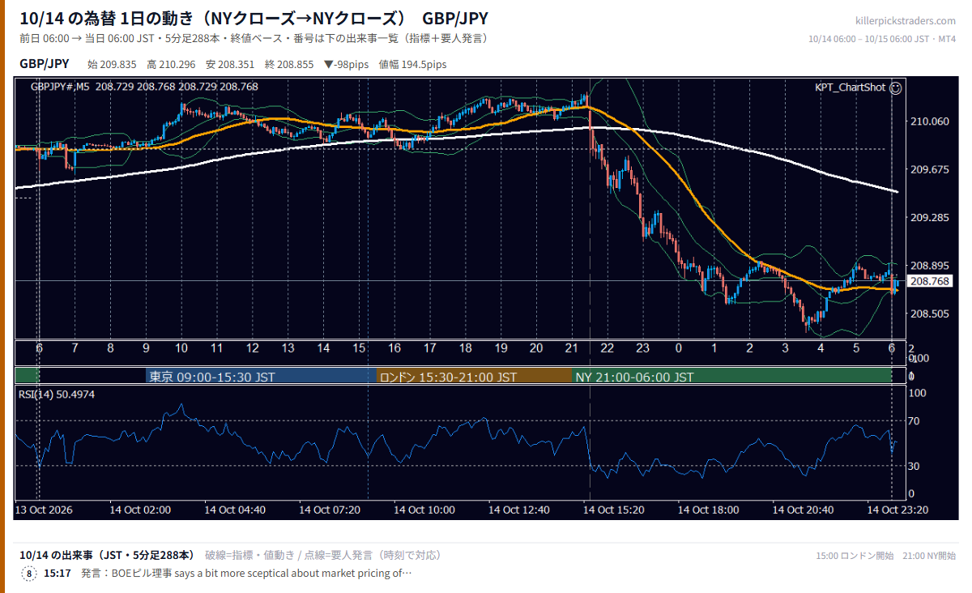Click the 13 Oct 2026 date label
This screenshot has height=593, width=972.
coord(44,510)
